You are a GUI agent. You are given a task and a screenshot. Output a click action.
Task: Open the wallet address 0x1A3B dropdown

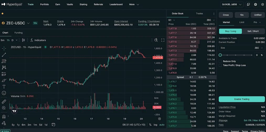tap(232, 4)
